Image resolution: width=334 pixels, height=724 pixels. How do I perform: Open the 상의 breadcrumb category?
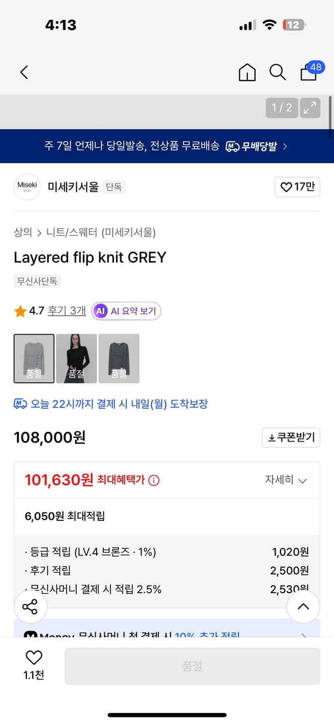tap(21, 232)
